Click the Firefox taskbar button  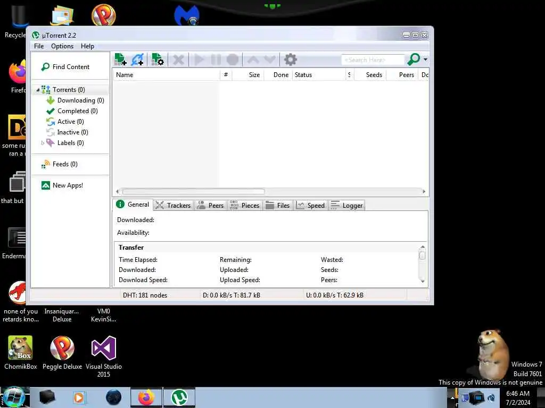(146, 397)
